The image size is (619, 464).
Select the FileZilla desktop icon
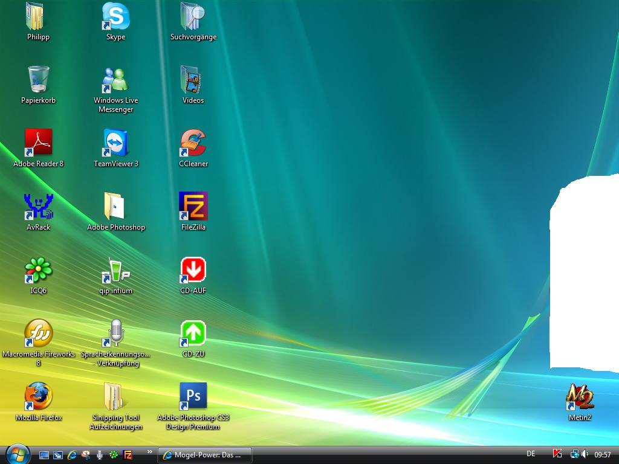(x=193, y=207)
